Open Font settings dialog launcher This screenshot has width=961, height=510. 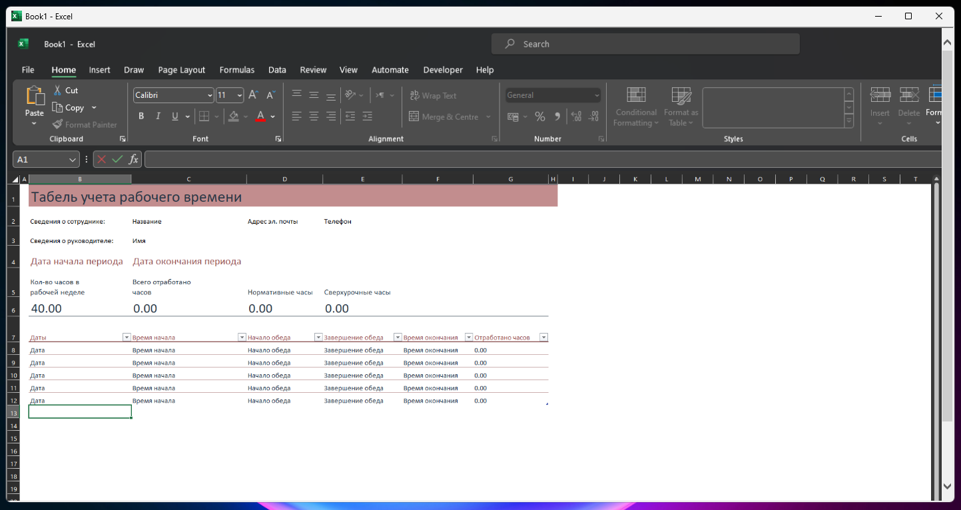pyautogui.click(x=278, y=138)
